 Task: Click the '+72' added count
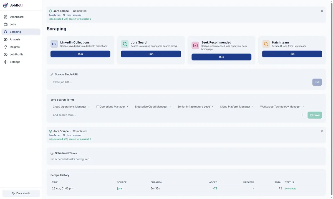(x=215, y=188)
